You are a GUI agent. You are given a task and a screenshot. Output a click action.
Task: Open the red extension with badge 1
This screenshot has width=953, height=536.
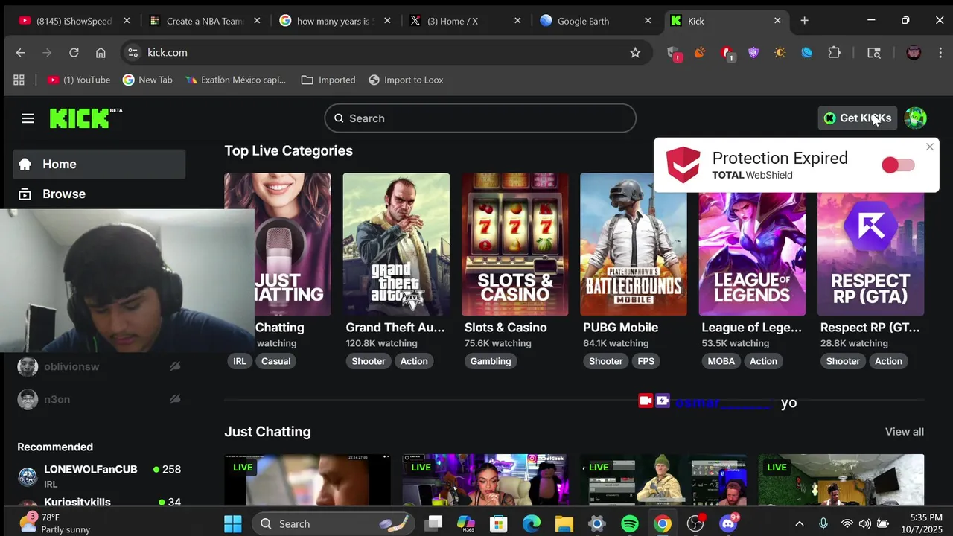727,53
